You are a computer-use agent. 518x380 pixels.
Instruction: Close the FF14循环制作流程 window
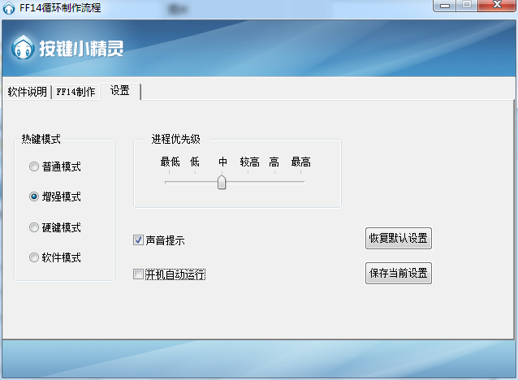(x=497, y=6)
